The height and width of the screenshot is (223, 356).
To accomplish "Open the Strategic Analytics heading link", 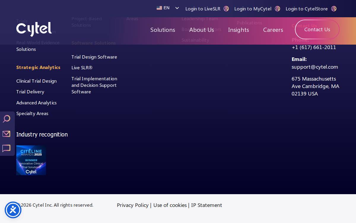I will [x=38, y=67].
